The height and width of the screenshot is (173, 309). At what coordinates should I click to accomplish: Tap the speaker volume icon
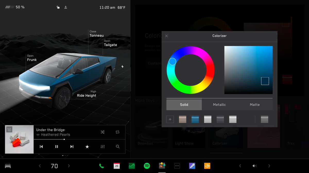255,166
